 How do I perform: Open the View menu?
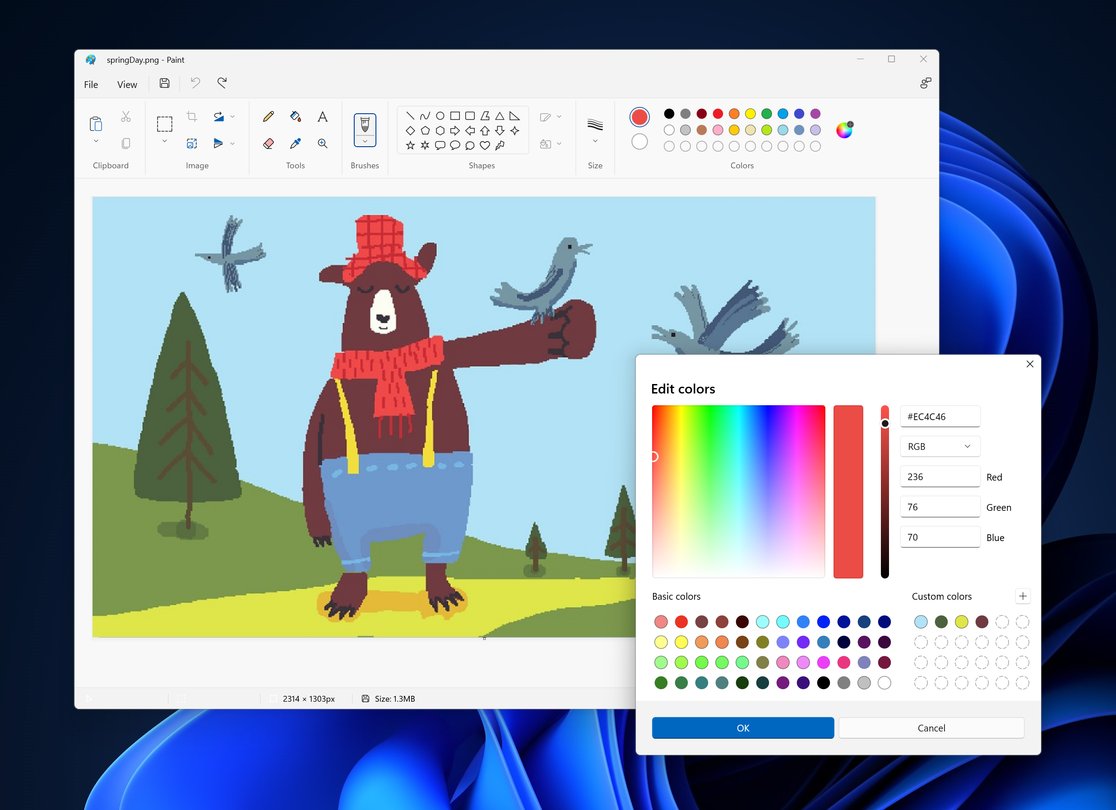[126, 84]
